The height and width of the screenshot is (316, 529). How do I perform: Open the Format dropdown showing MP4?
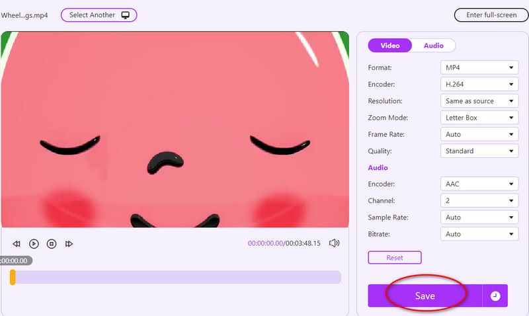[x=479, y=67]
